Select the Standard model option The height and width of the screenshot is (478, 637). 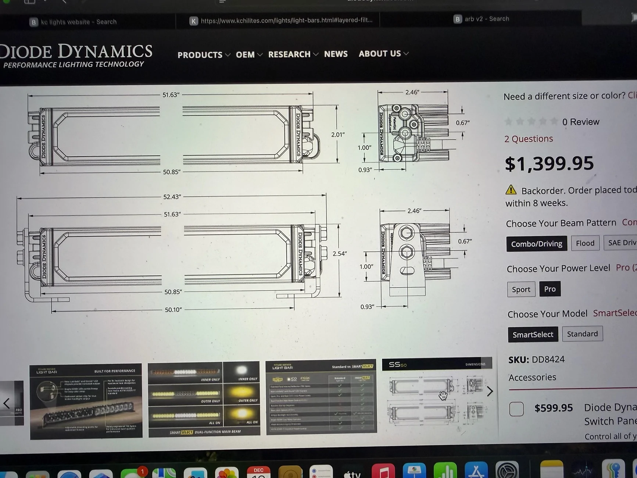[582, 334]
